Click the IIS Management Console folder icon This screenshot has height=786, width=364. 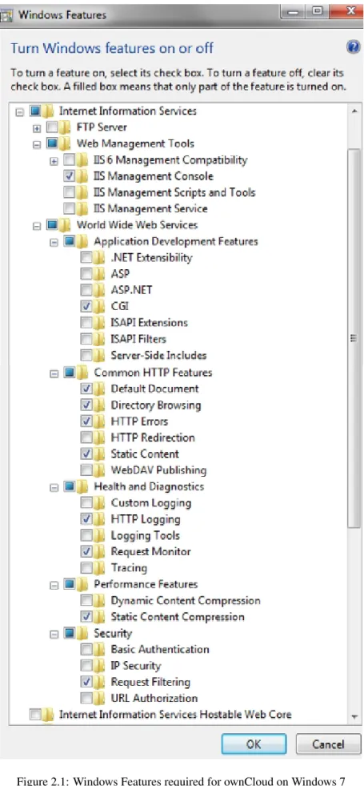(82, 176)
